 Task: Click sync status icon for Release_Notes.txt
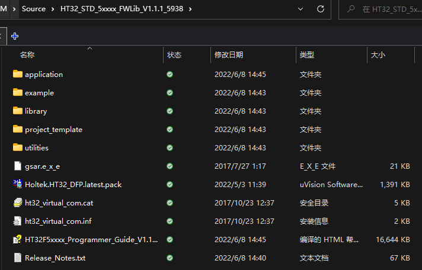pos(170,258)
